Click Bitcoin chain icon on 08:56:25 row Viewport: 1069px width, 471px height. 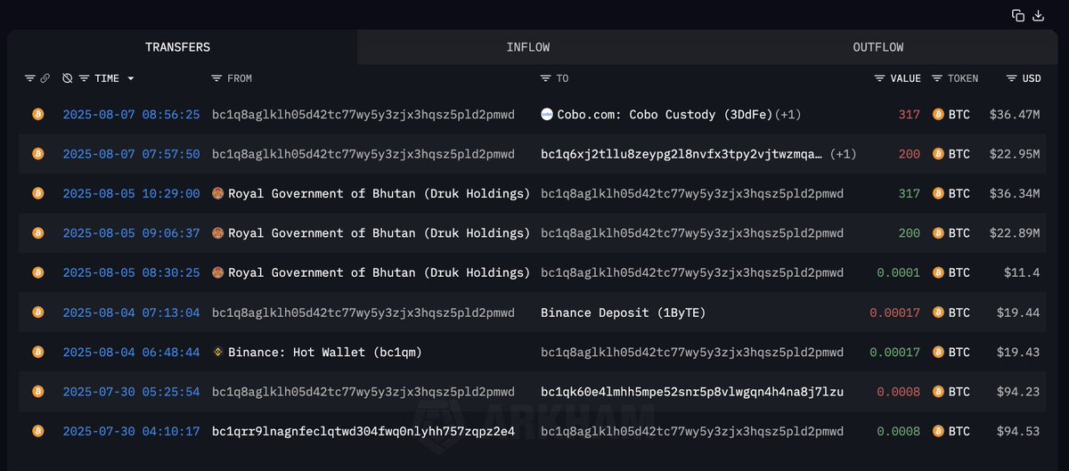pos(37,114)
